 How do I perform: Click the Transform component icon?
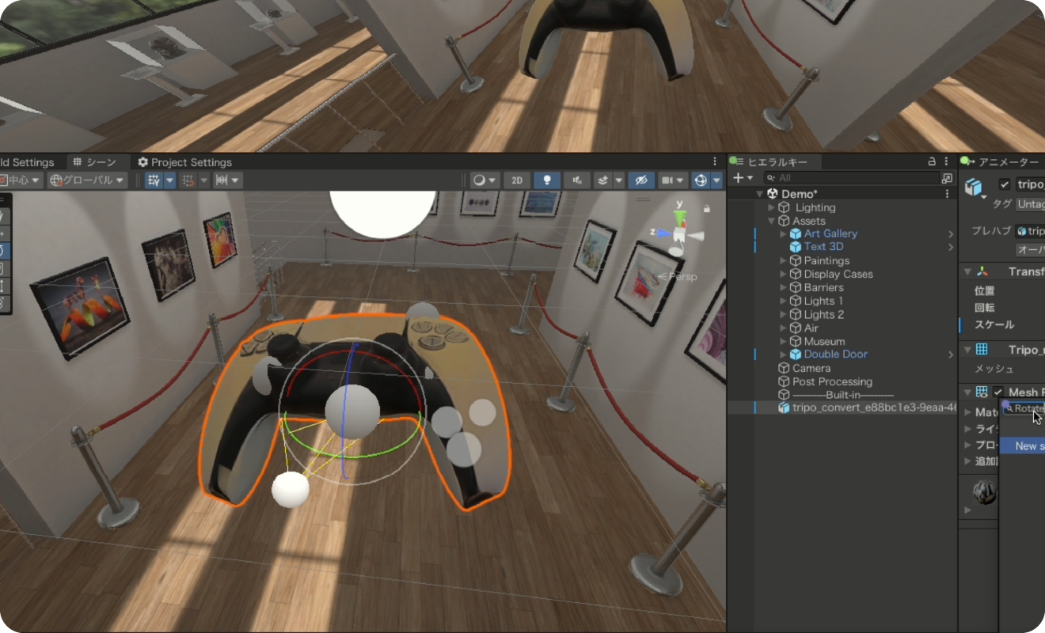(982, 271)
